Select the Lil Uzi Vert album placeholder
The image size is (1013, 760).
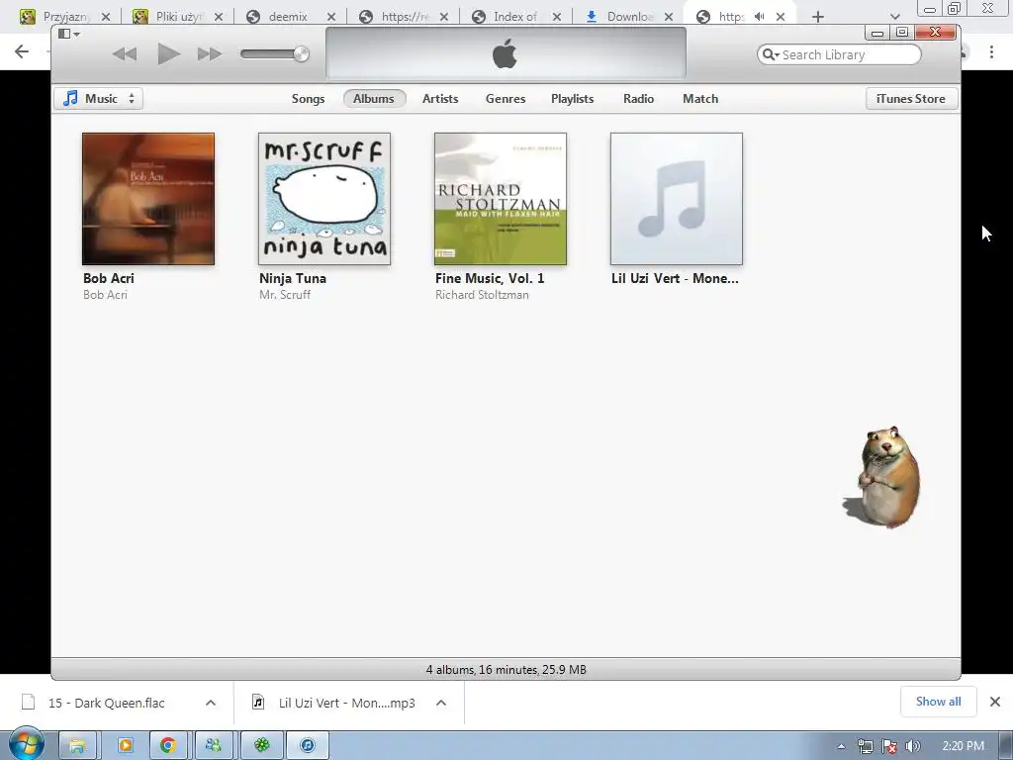(677, 199)
